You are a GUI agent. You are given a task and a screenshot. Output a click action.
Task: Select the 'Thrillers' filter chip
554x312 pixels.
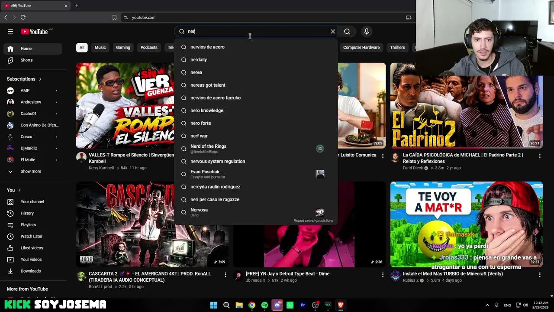pos(397,47)
